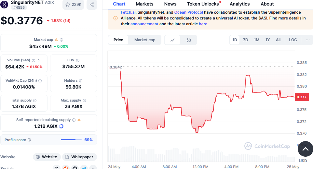The width and height of the screenshot is (313, 169).
Task: Click the SingularityNET coin logo
Action: [4, 5]
